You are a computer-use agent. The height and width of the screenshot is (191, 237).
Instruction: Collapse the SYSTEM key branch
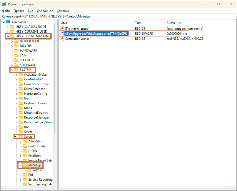point(12,70)
